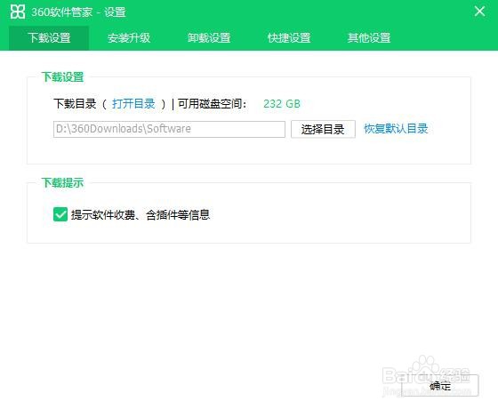Close the settings window
498x409 pixels.
point(479,12)
